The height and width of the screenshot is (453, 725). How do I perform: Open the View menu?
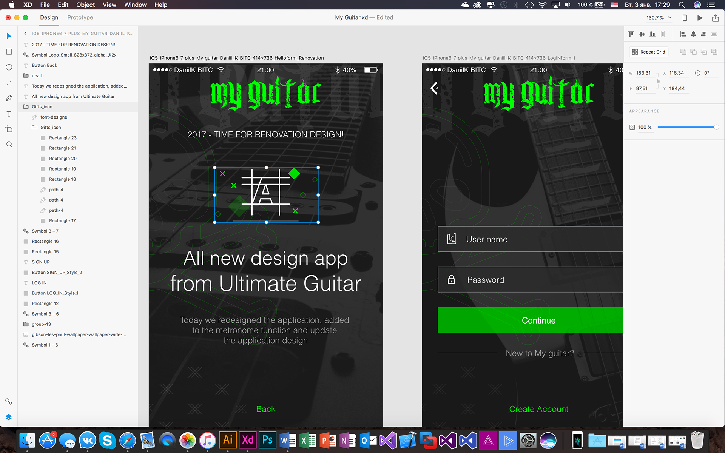click(x=110, y=5)
